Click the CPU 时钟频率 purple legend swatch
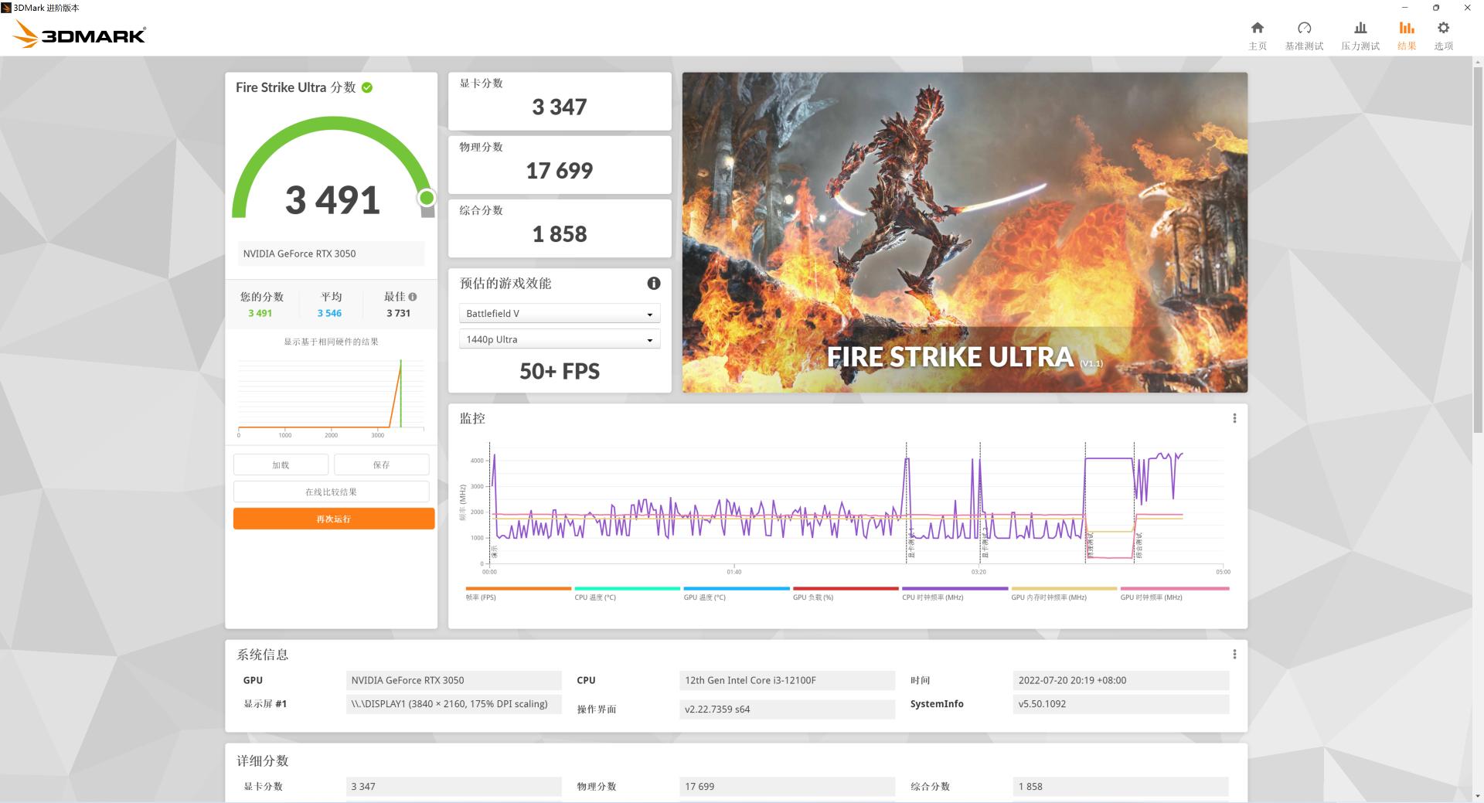This screenshot has width=1484, height=803. click(x=955, y=589)
